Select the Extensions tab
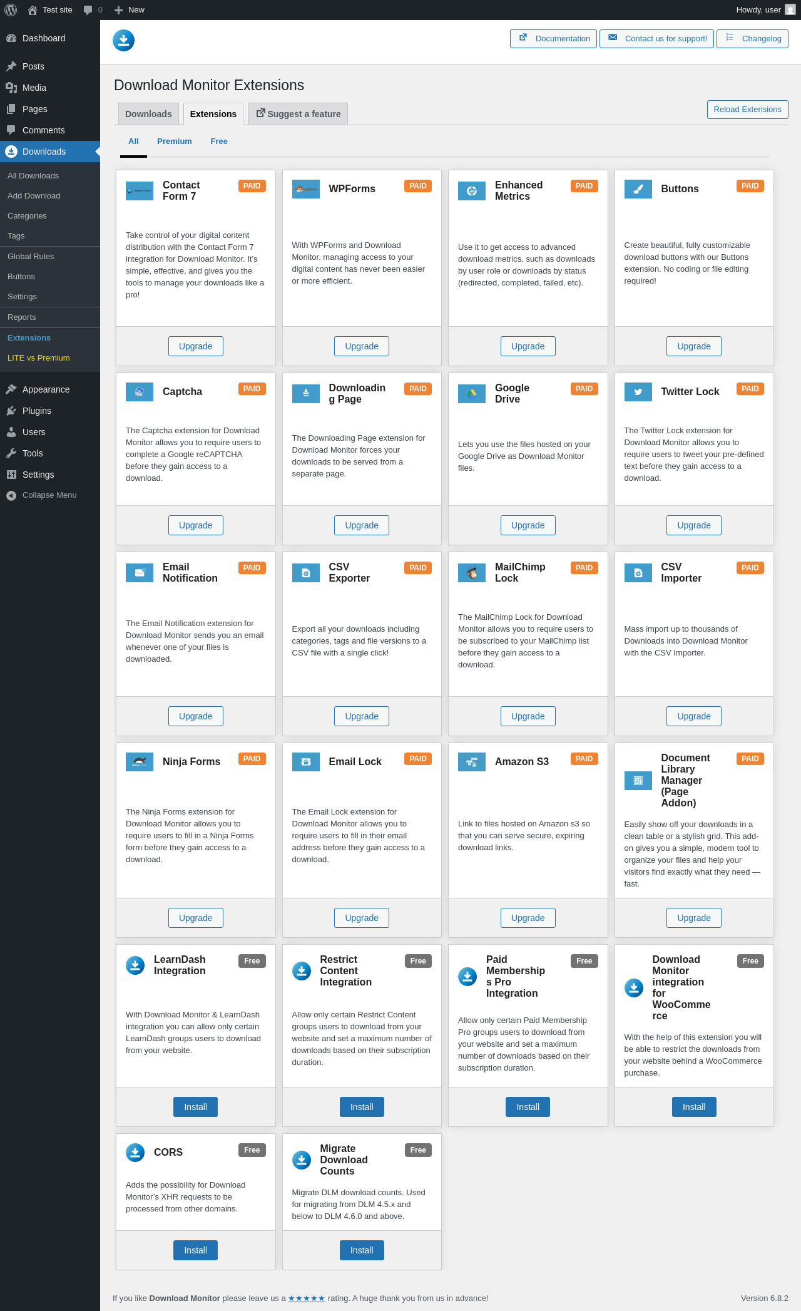 (x=213, y=114)
